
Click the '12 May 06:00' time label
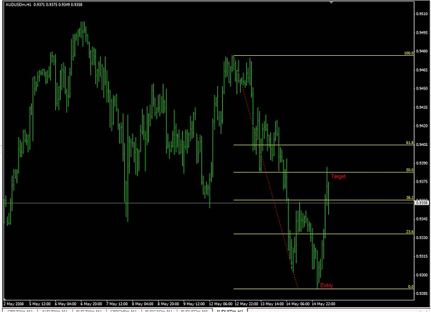click(x=221, y=304)
